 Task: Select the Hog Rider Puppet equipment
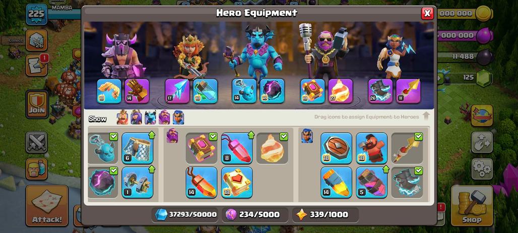coord(372,148)
